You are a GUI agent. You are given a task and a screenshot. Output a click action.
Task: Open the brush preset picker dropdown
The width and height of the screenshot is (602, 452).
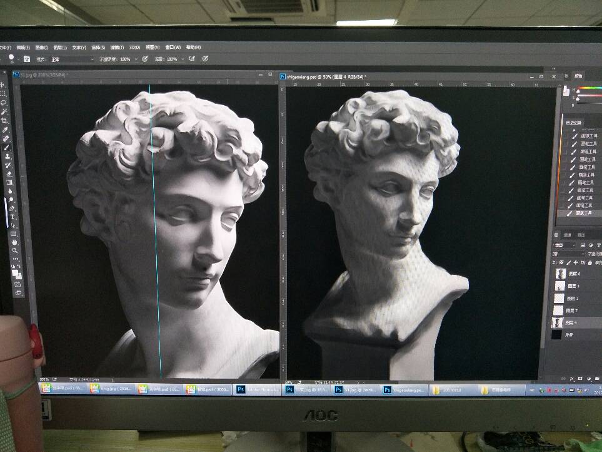click(18, 59)
